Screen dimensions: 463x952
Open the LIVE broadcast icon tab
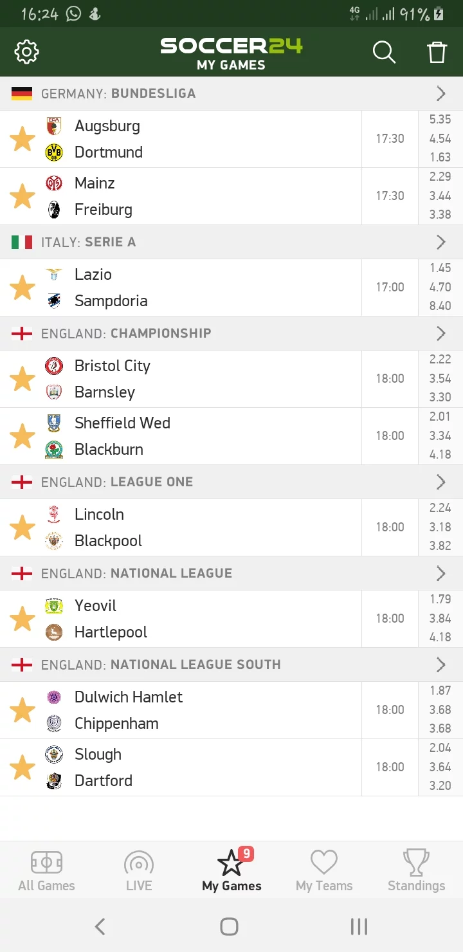coord(139,870)
